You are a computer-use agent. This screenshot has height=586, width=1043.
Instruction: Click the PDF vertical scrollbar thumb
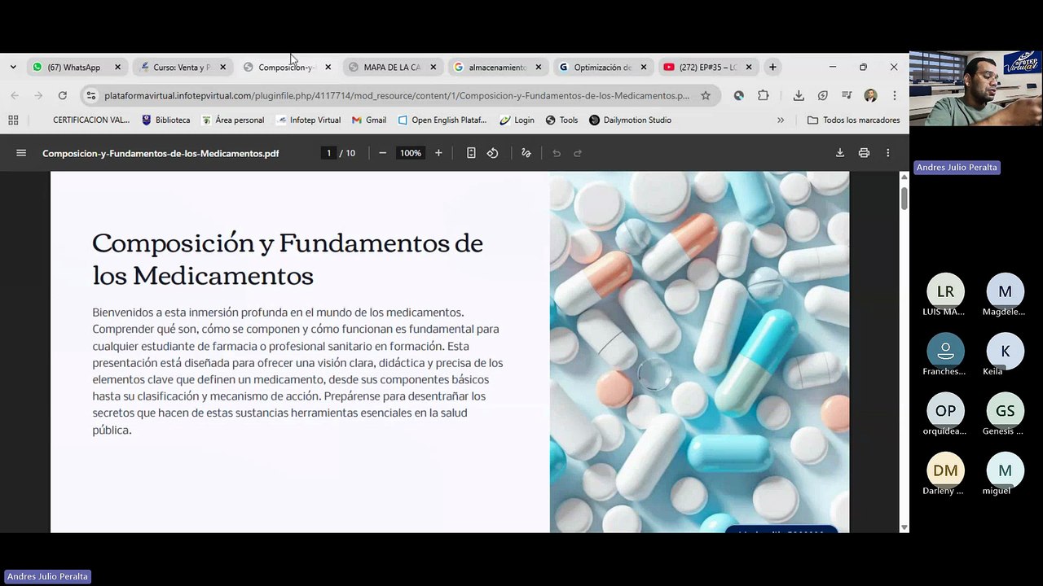pyautogui.click(x=904, y=199)
